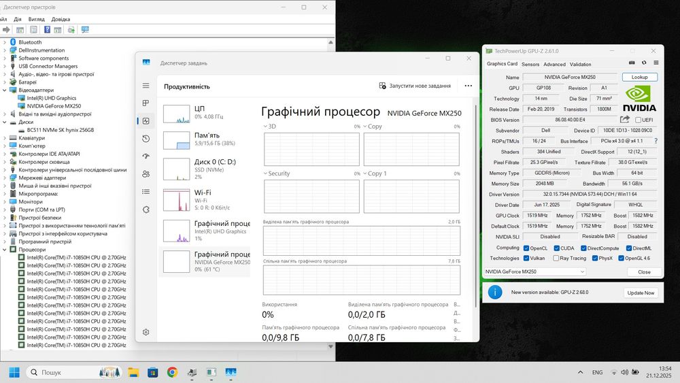Click Scan for hardware changes monitor icon
The width and height of the screenshot is (680, 383).
click(x=85, y=29)
